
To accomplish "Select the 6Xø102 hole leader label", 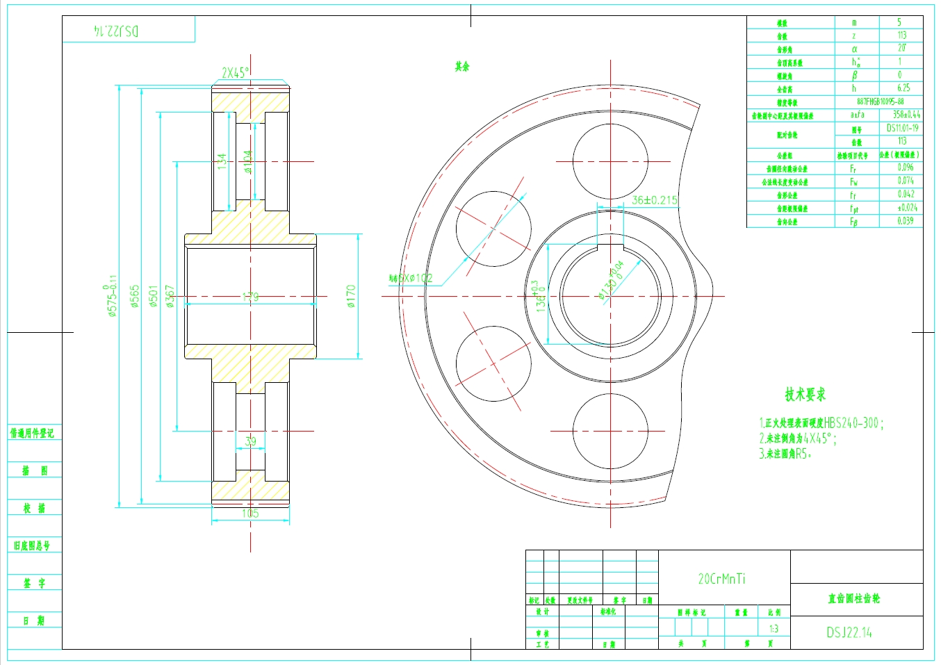I will 411,278.
